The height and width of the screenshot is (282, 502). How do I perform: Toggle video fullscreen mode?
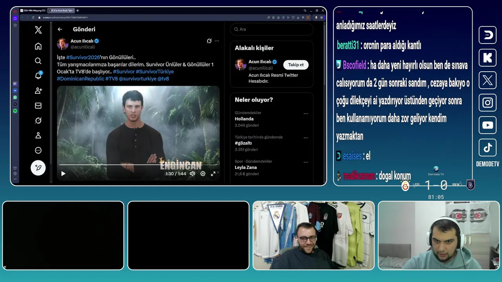coord(213,174)
